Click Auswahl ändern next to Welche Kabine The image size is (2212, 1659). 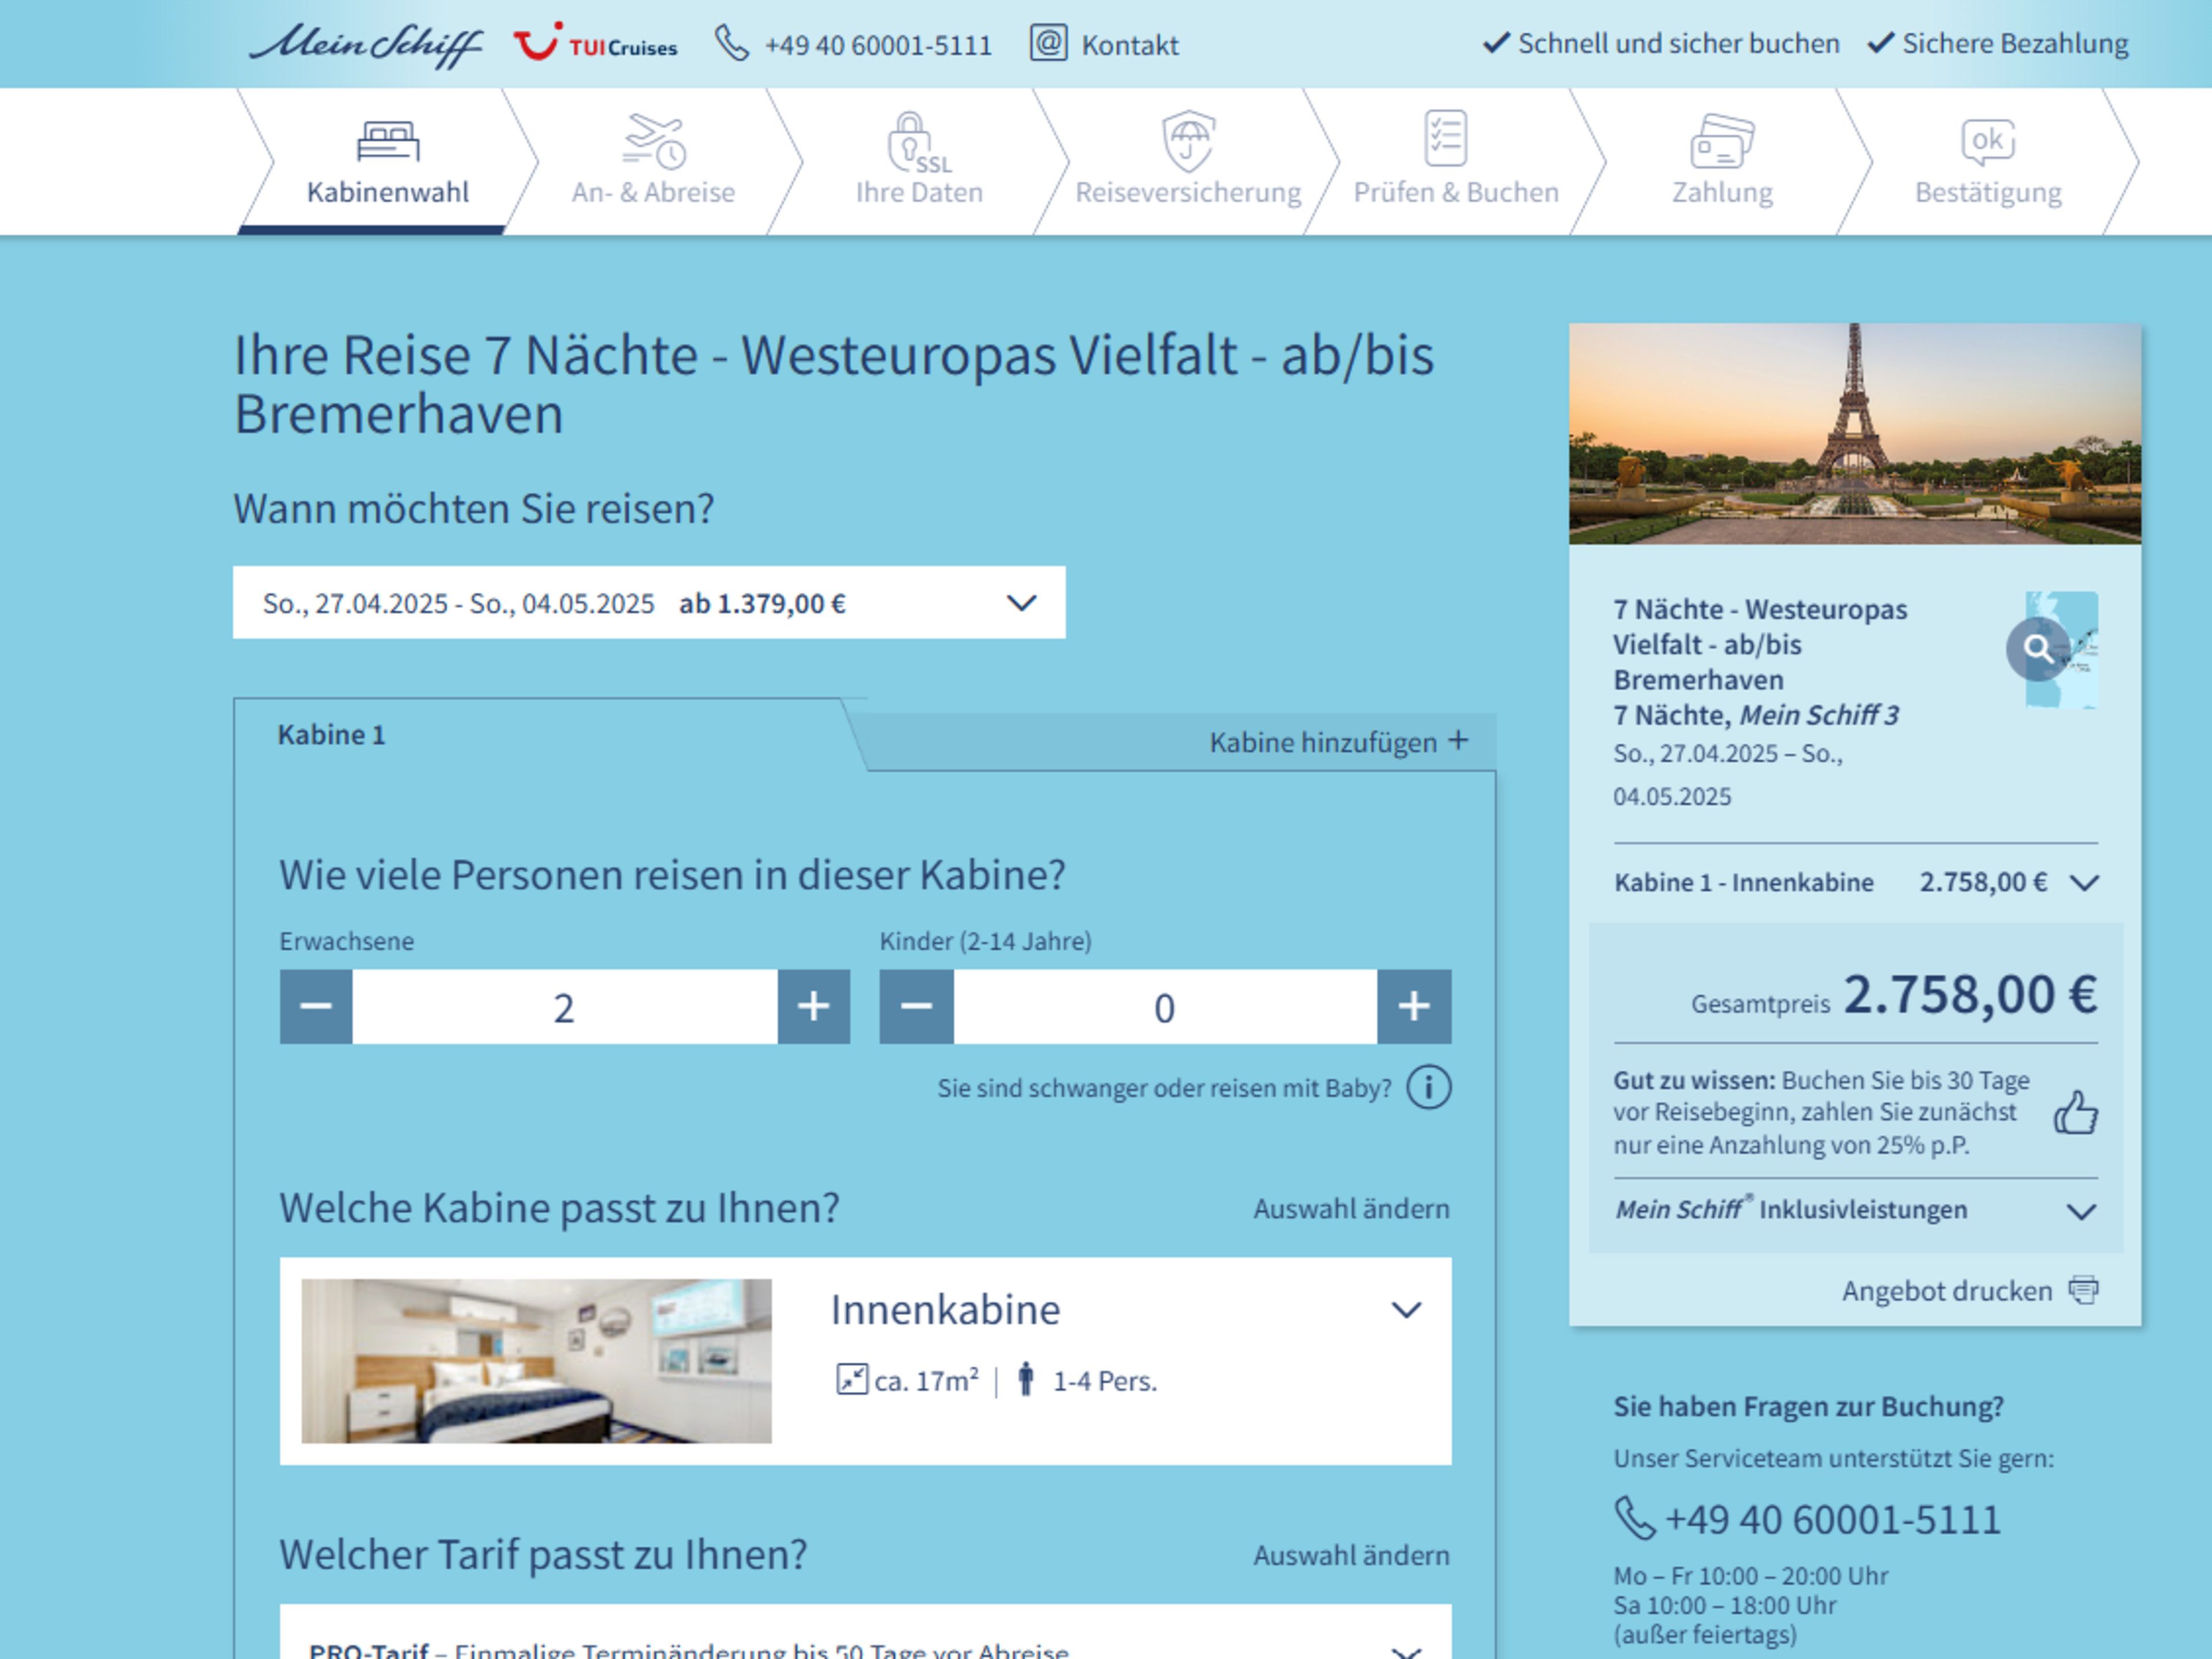[x=1351, y=1209]
